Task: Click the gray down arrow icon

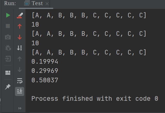Action: click(x=20, y=70)
